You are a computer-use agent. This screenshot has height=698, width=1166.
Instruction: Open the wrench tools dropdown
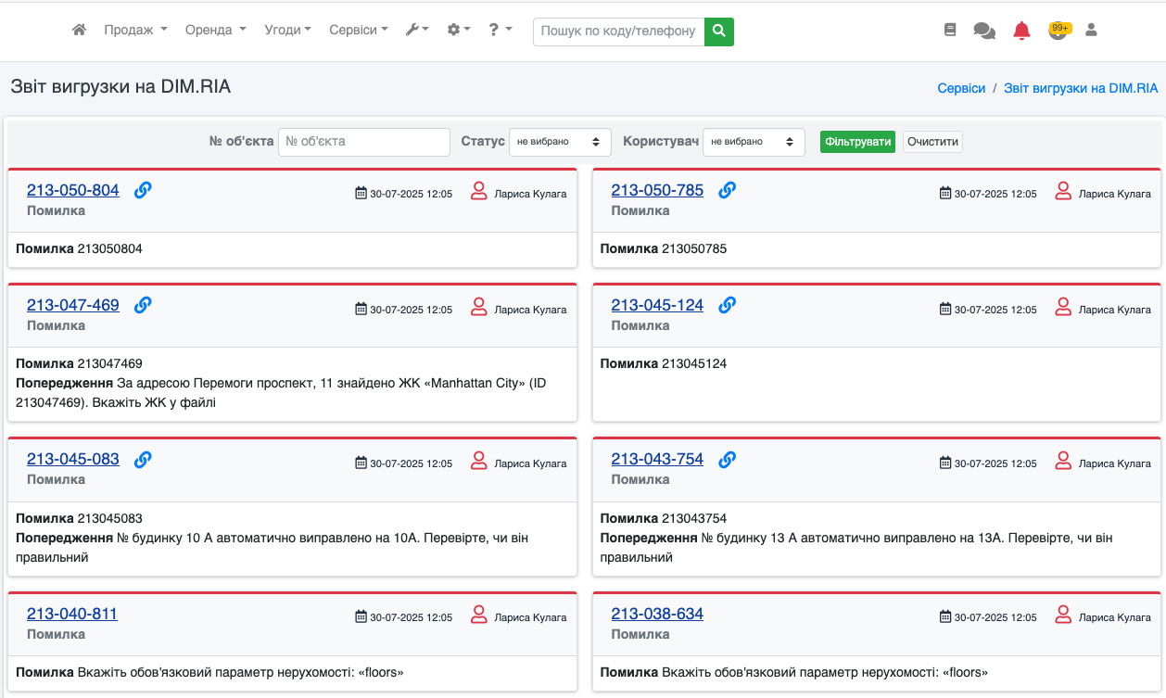417,30
